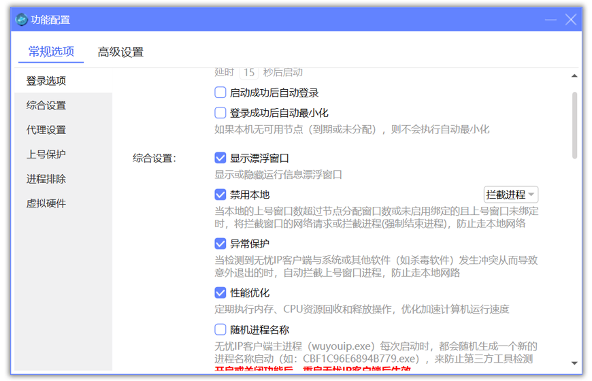Open the 上号保护 sidebar item

[x=46, y=154]
